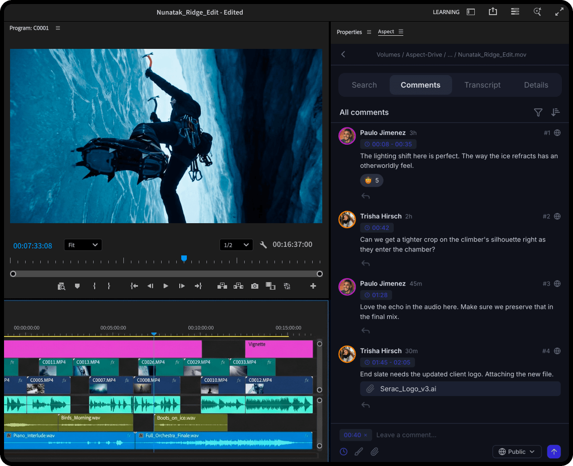Click the Export Frame camera icon

(x=254, y=286)
